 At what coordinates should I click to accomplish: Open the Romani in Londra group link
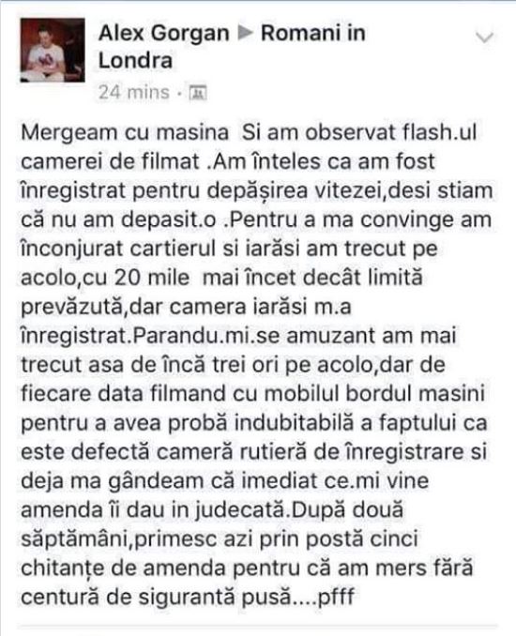pyautogui.click(x=232, y=47)
